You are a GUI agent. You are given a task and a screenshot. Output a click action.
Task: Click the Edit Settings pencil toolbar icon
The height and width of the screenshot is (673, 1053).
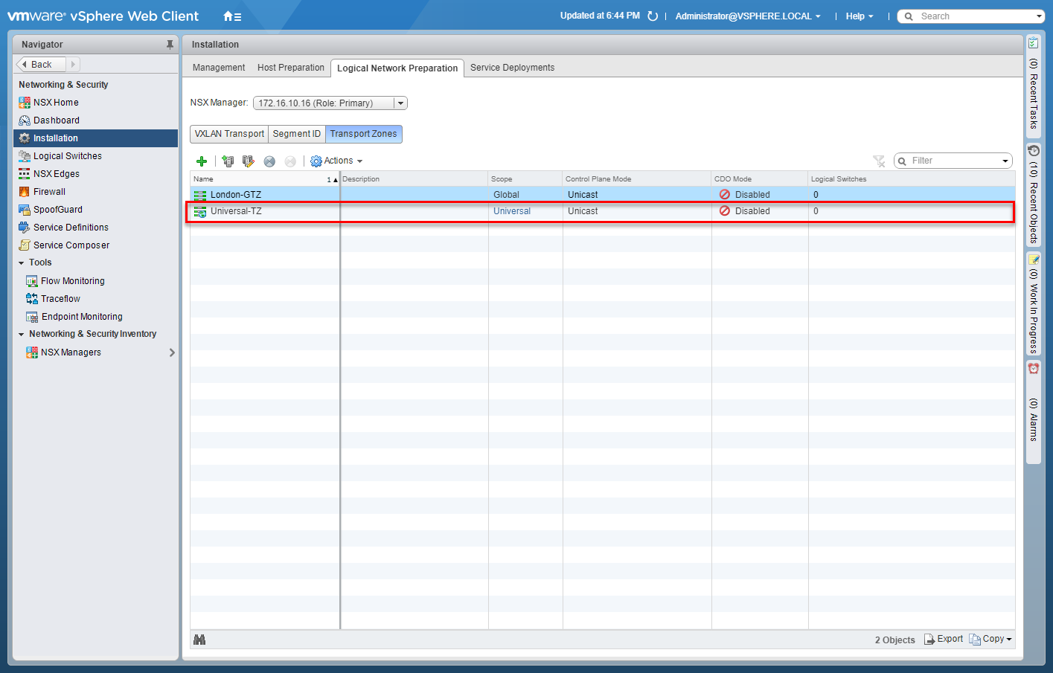coord(249,161)
